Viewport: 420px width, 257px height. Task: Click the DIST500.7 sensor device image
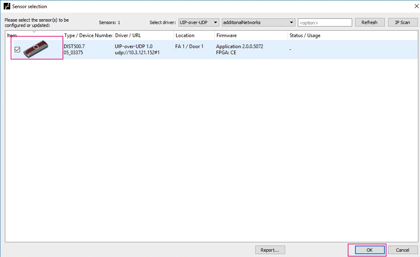[x=36, y=49]
